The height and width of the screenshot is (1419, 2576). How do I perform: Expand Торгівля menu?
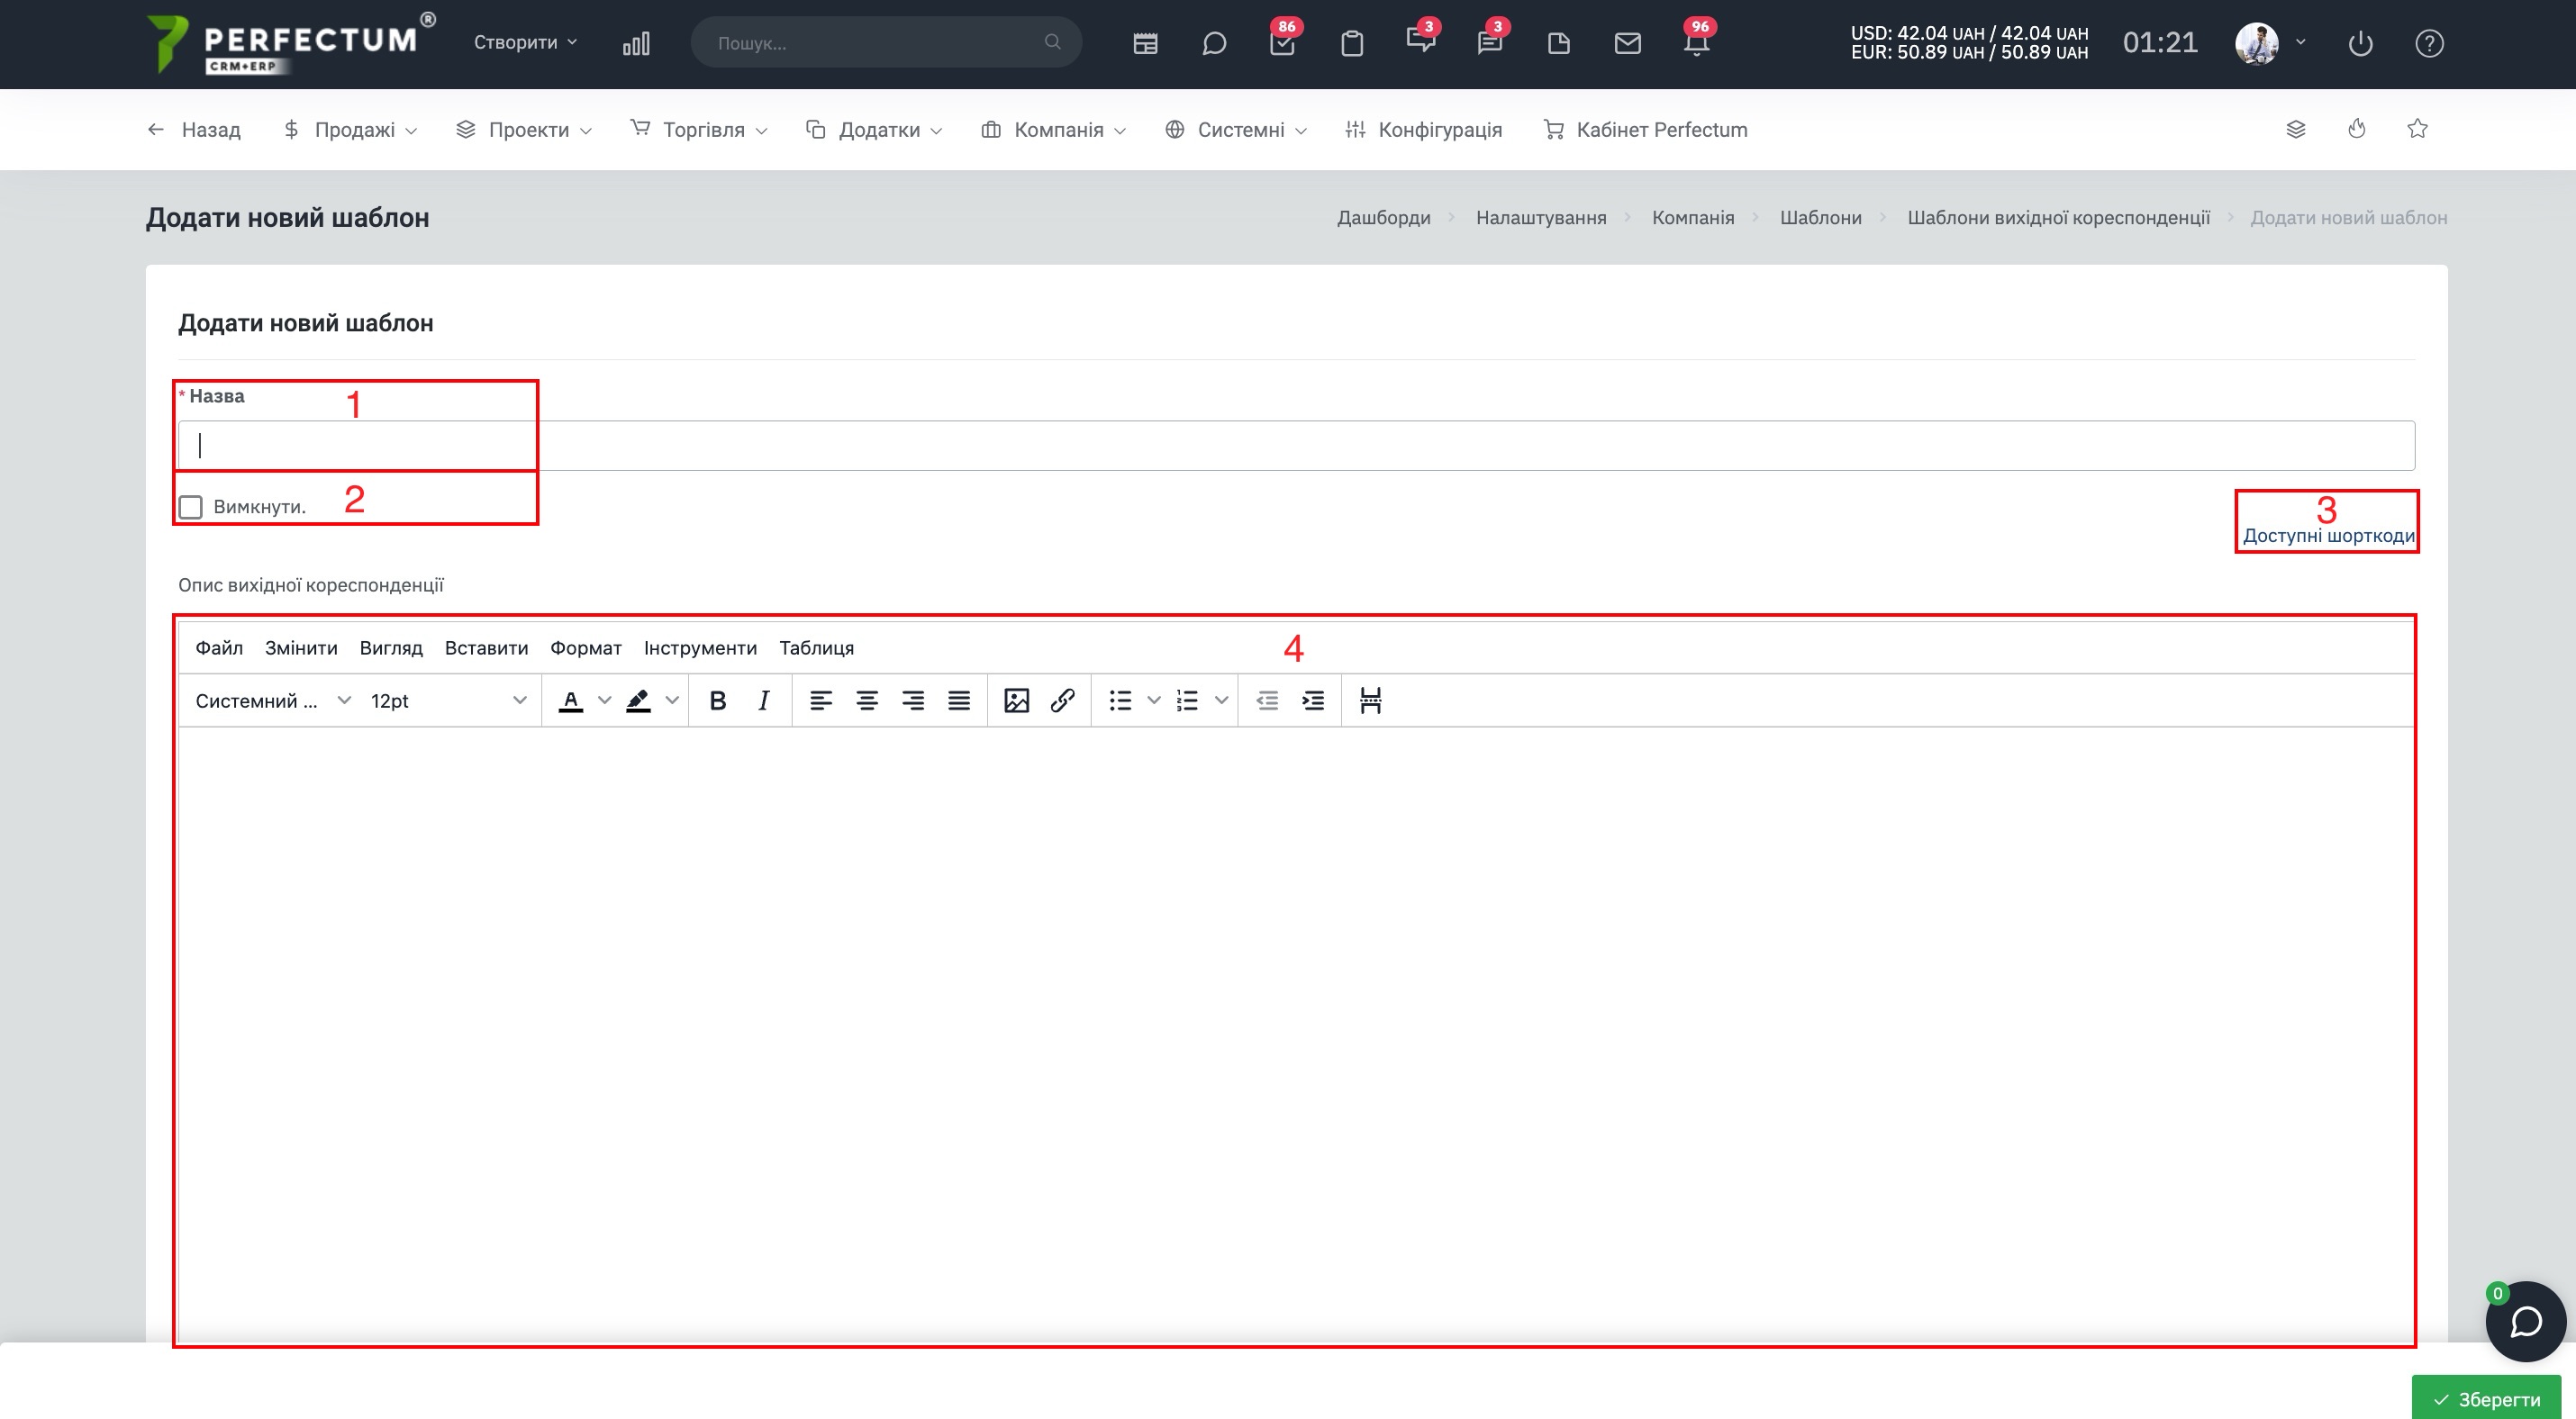[x=699, y=129]
